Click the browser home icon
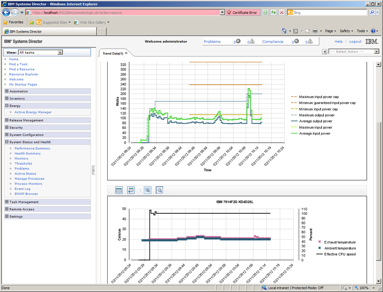This screenshot has width=383, height=292. (x=284, y=31)
